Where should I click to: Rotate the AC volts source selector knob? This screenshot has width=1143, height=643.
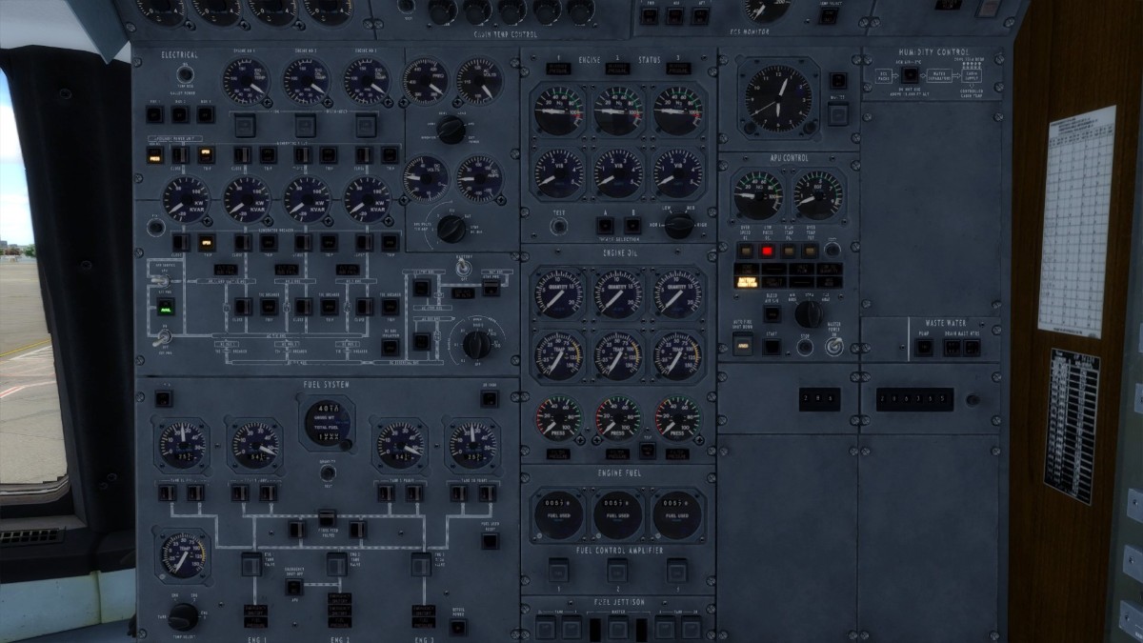[x=451, y=131]
